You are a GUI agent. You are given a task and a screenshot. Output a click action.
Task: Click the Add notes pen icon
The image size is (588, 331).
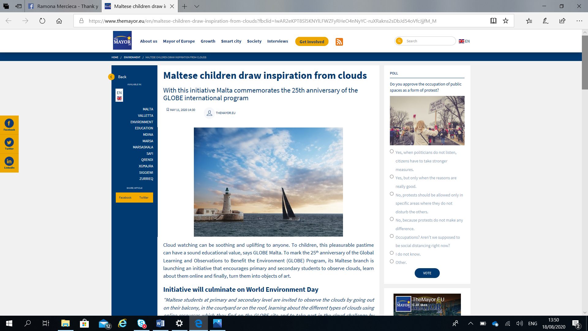(545, 21)
